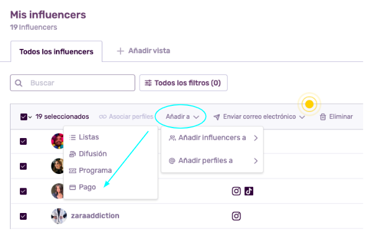The width and height of the screenshot is (371, 252).
Task: Click the trash icon beside Eliminar
Action: pyautogui.click(x=323, y=116)
